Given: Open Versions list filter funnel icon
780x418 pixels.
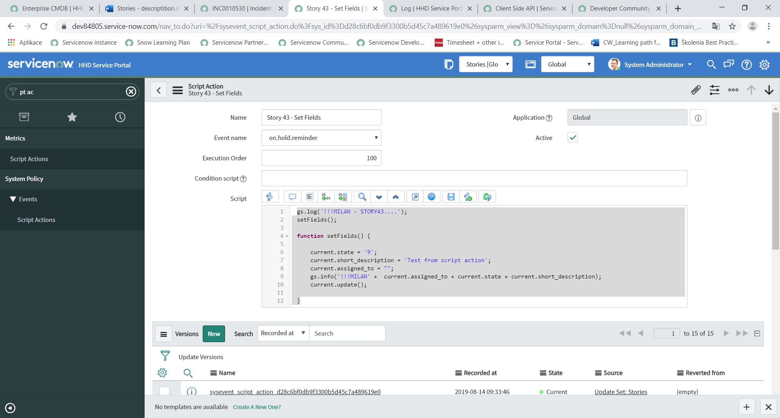Looking at the screenshot, I should [165, 356].
